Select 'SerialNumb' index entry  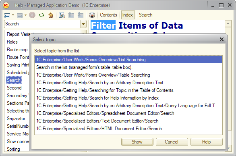coord(18,126)
